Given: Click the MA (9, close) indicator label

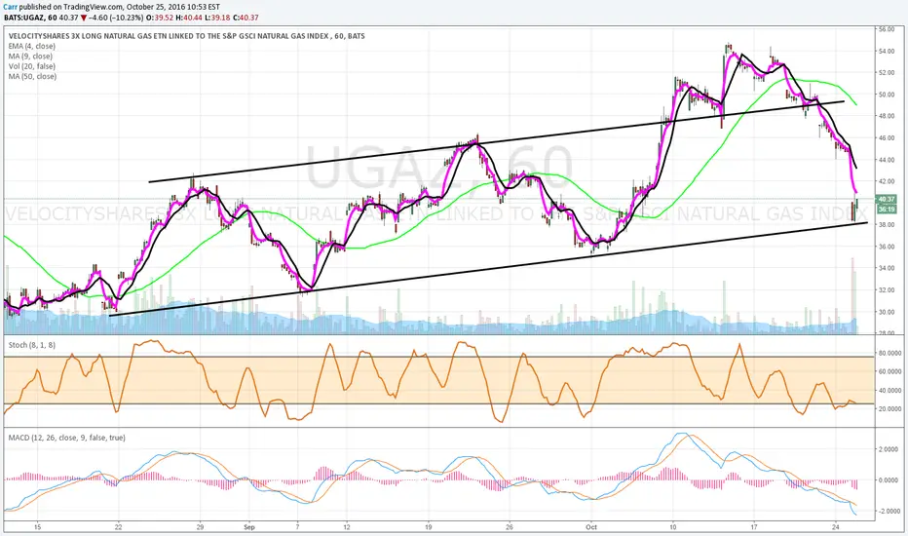Looking at the screenshot, I should (x=31, y=57).
